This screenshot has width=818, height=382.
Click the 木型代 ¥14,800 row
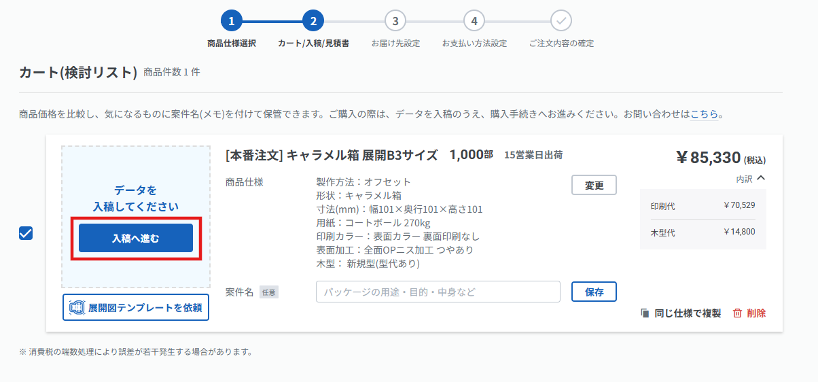coord(703,232)
